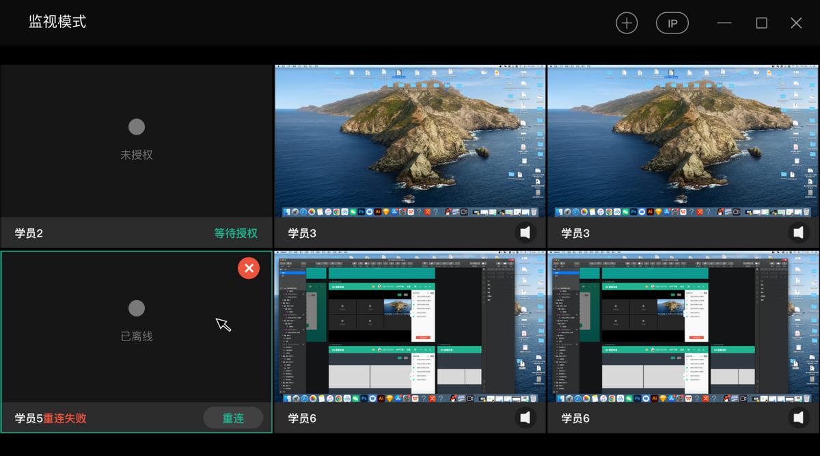The image size is (820, 456).
Task: Toggle speaker on the second 学员3 tile
Action: click(798, 232)
